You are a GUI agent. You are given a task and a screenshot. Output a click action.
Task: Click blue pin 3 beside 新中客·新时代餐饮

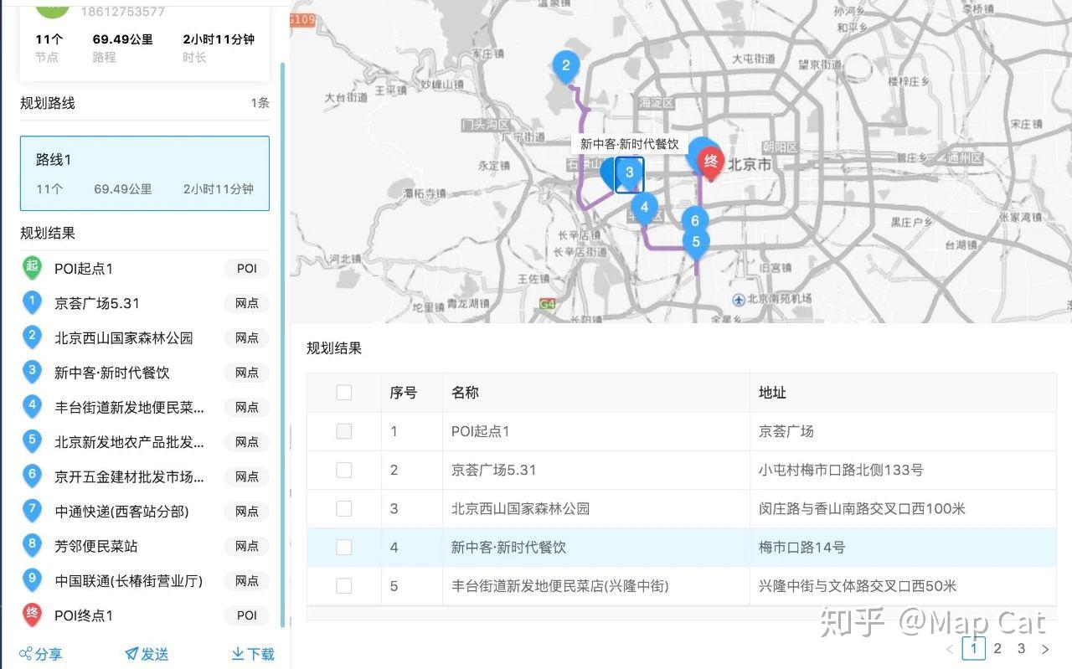[x=32, y=372]
